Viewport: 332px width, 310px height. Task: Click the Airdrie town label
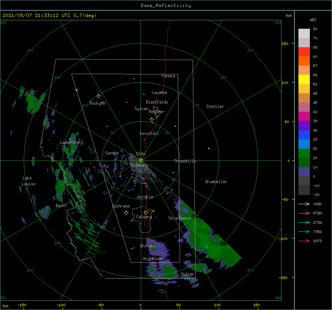pos(145,197)
